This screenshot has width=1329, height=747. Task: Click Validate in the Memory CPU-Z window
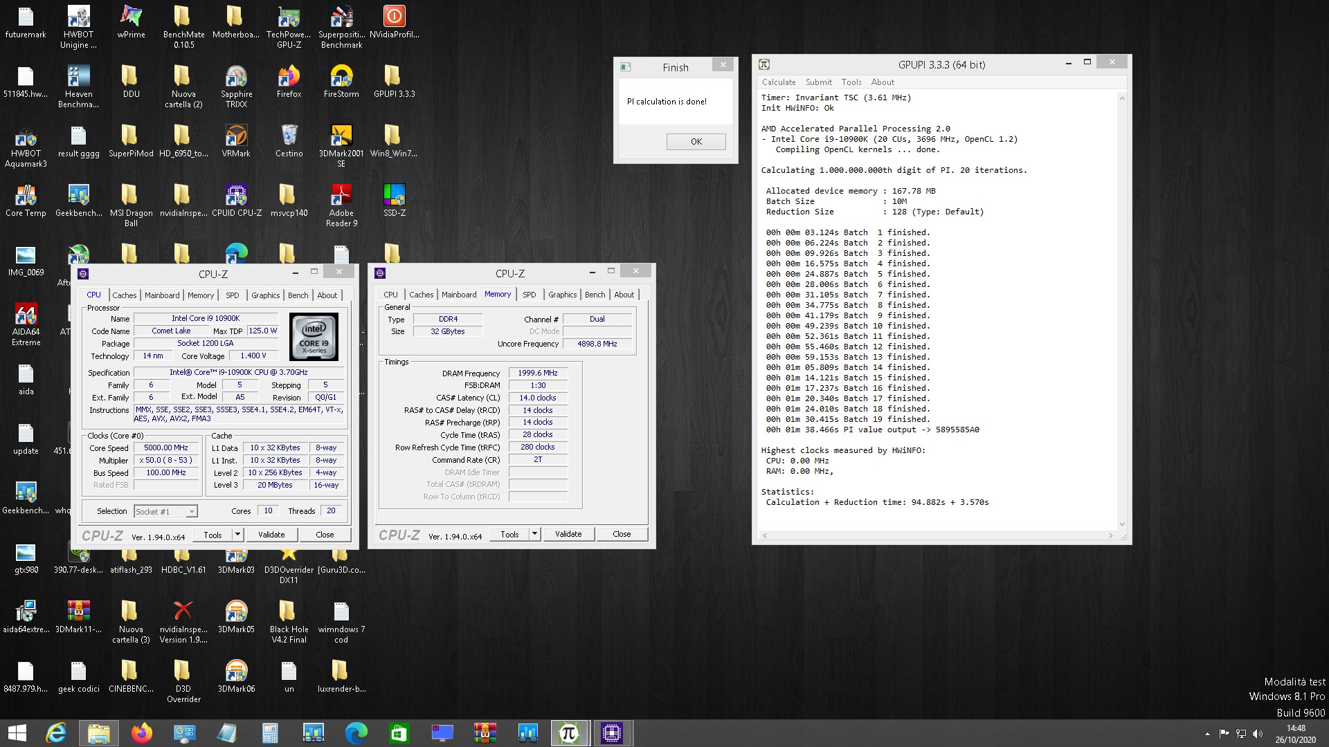[x=568, y=534]
